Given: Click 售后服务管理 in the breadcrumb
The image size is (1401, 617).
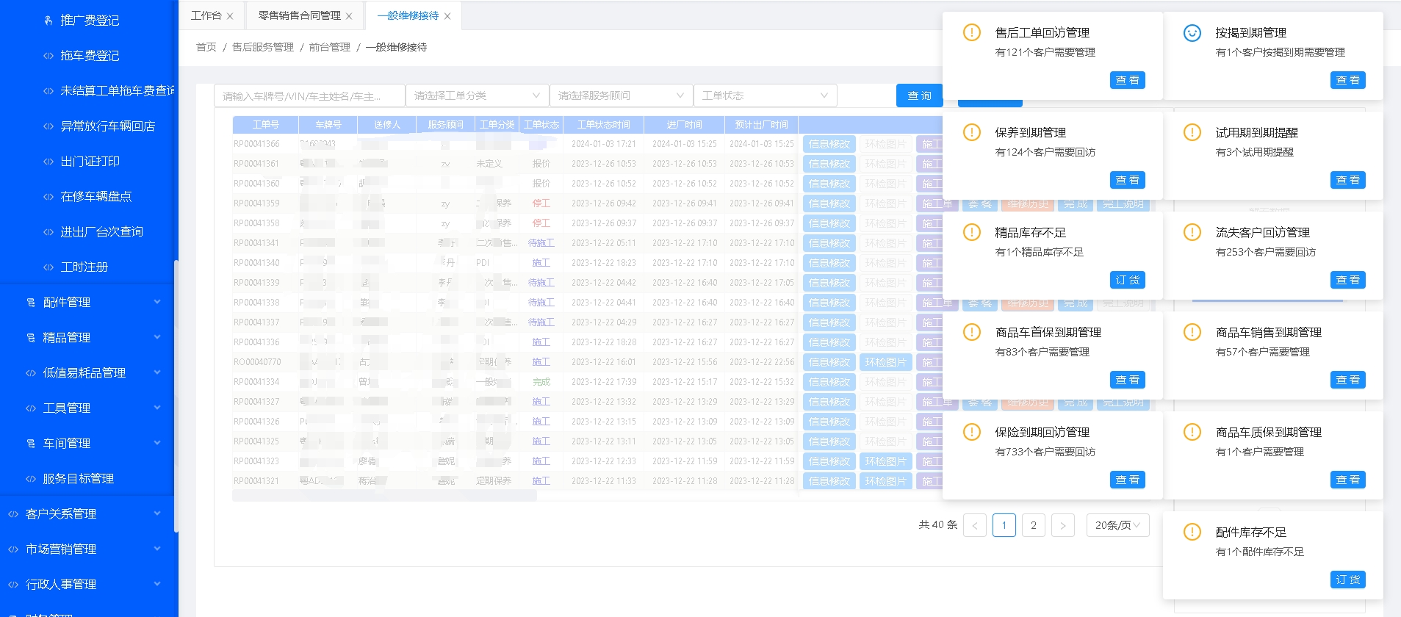Looking at the screenshot, I should 263,47.
